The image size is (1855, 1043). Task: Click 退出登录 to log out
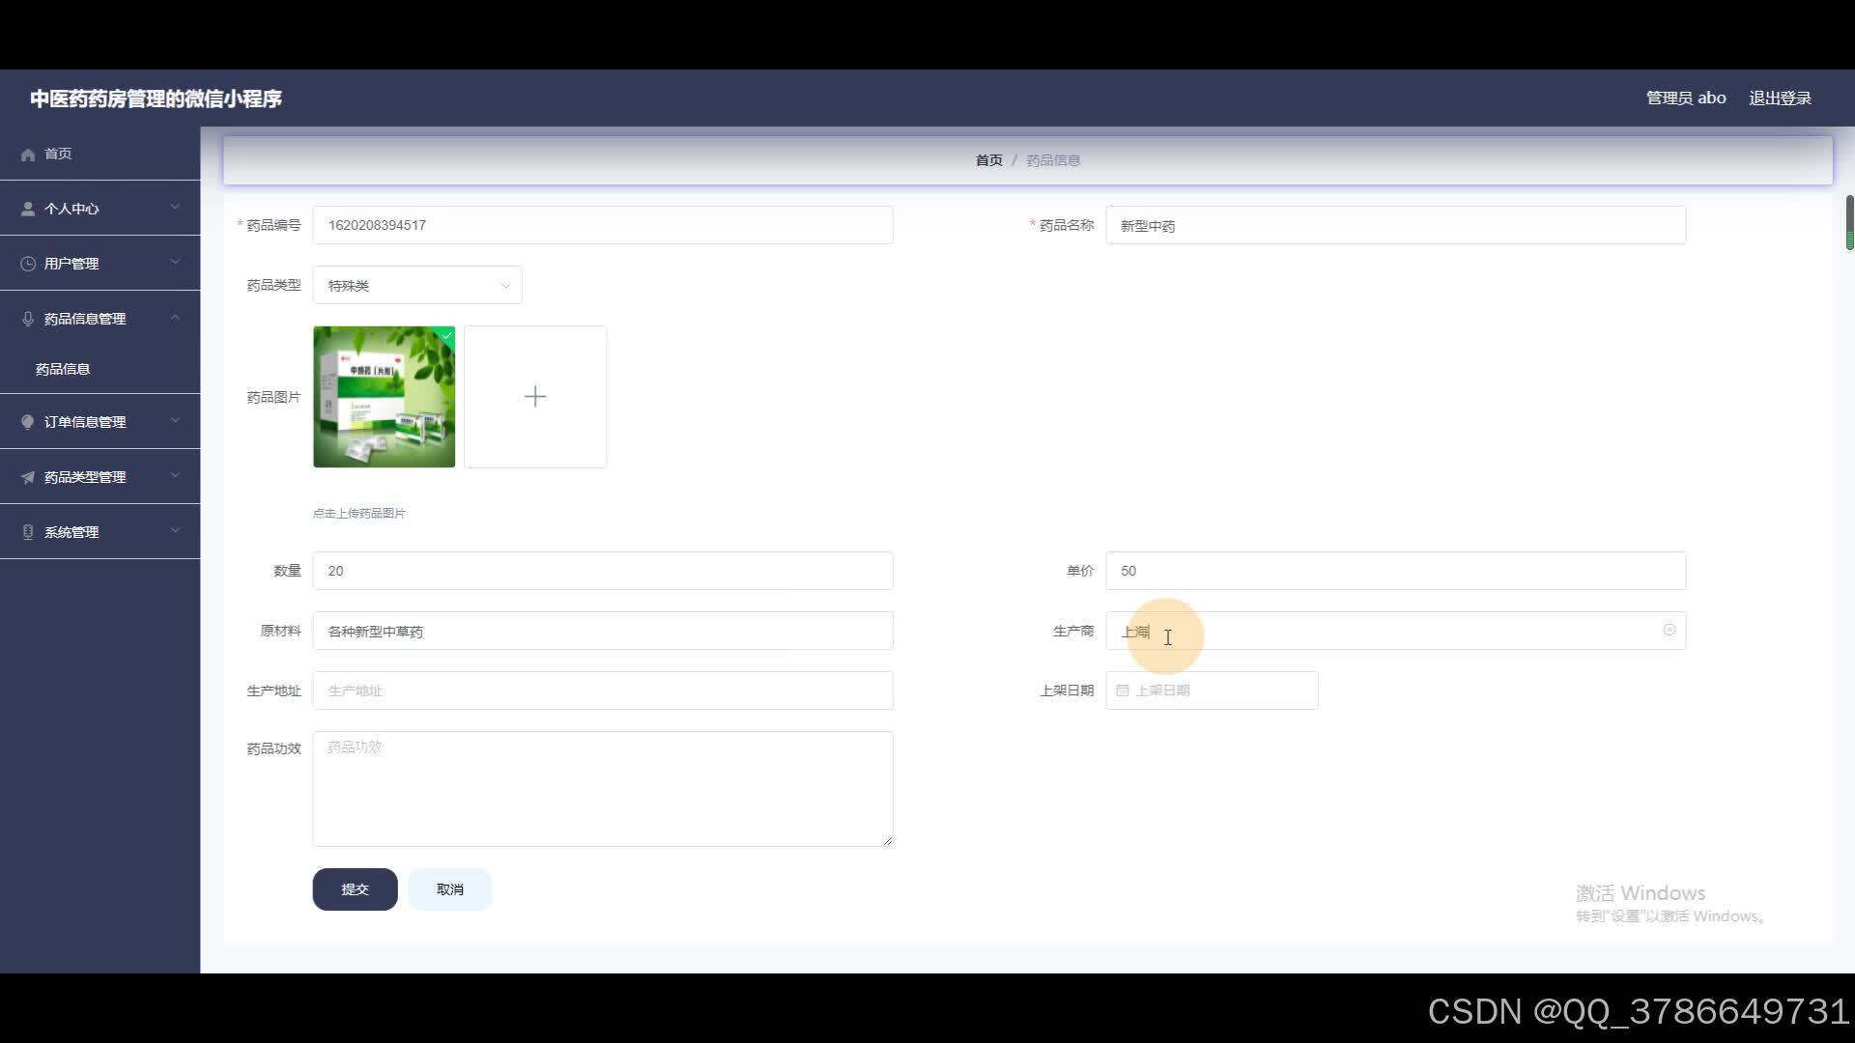[x=1780, y=99]
